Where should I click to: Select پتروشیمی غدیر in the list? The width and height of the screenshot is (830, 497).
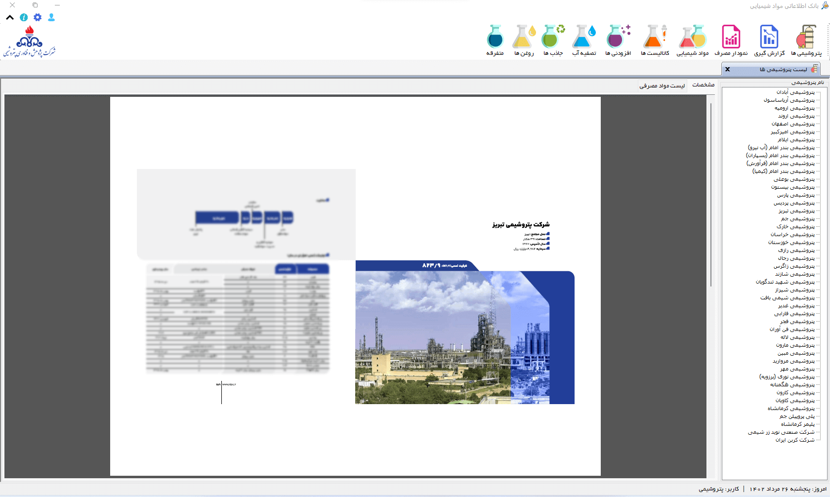tap(796, 306)
